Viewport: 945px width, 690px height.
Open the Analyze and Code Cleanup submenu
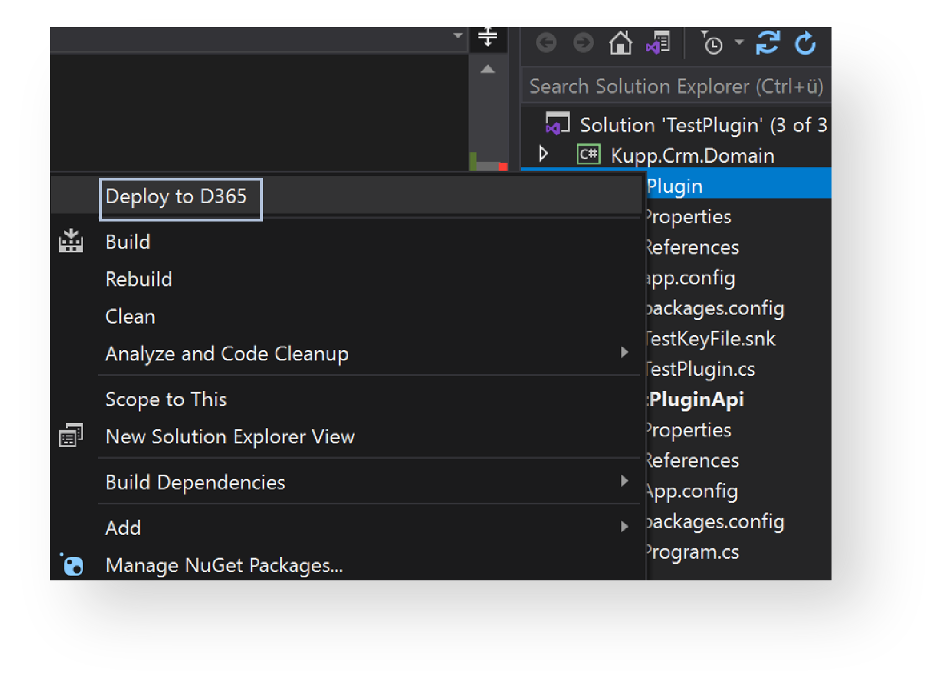[347, 354]
